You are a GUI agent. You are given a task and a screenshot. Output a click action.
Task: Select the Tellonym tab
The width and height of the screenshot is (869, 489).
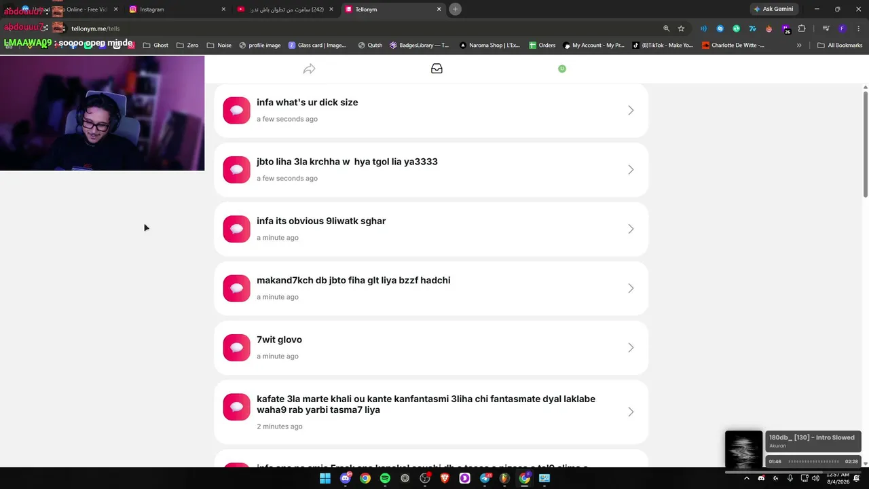pyautogui.click(x=393, y=10)
